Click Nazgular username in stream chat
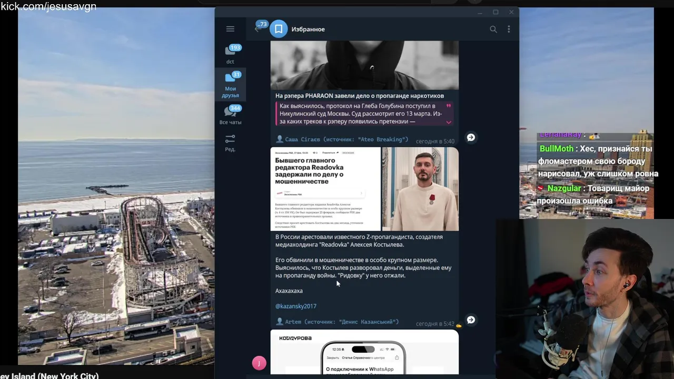 pos(564,188)
